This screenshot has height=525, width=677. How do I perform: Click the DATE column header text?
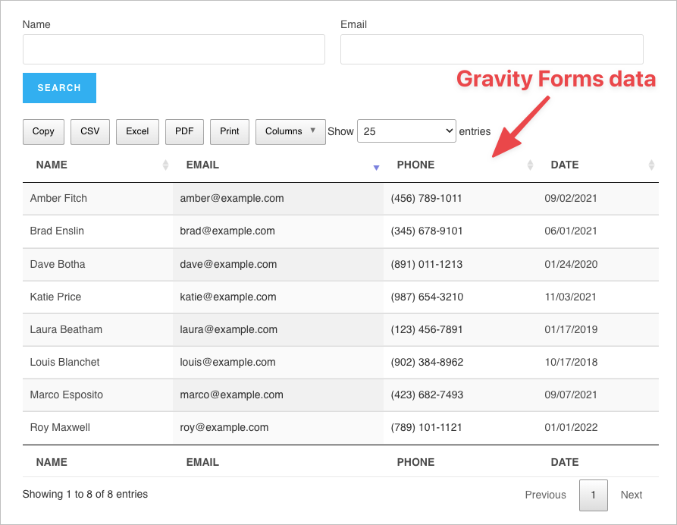[565, 165]
